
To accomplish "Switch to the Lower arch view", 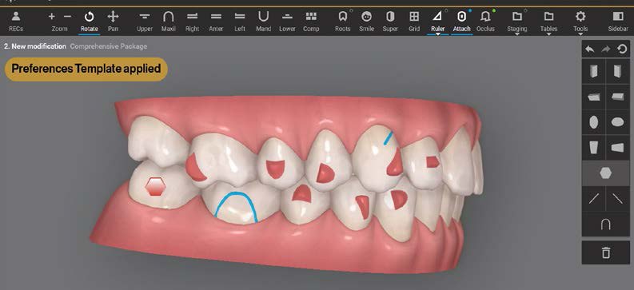I will [x=287, y=22].
